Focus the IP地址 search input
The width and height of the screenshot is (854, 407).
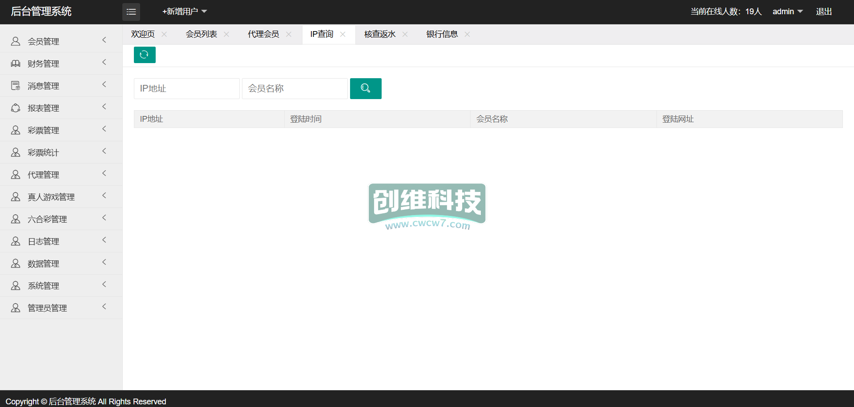(187, 88)
